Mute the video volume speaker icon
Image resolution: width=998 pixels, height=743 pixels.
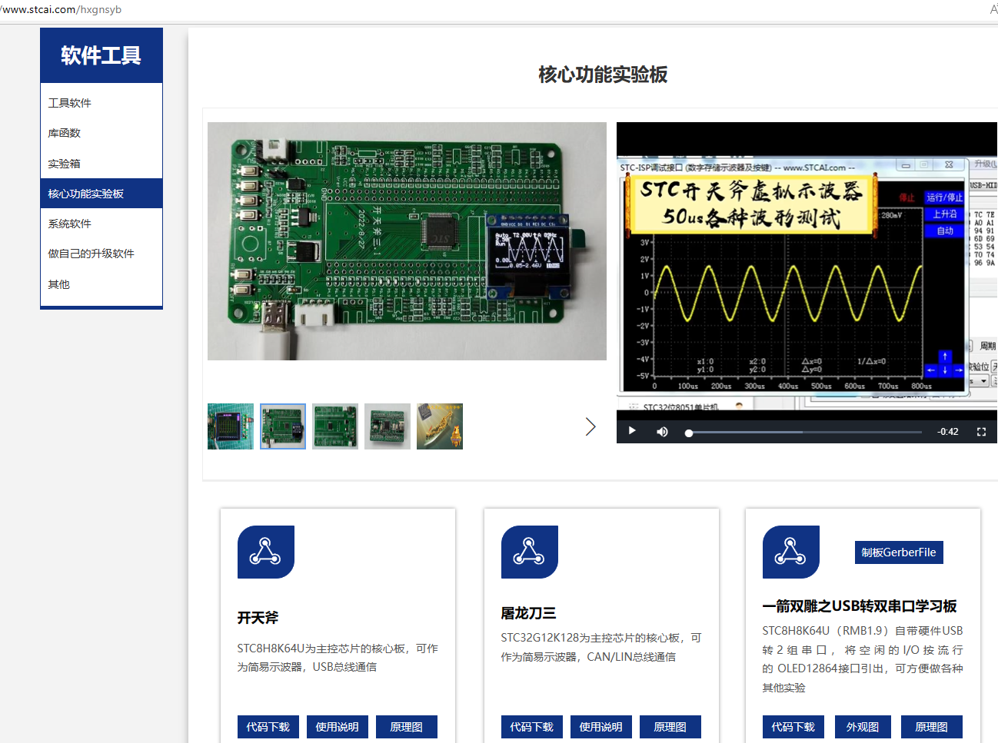662,432
